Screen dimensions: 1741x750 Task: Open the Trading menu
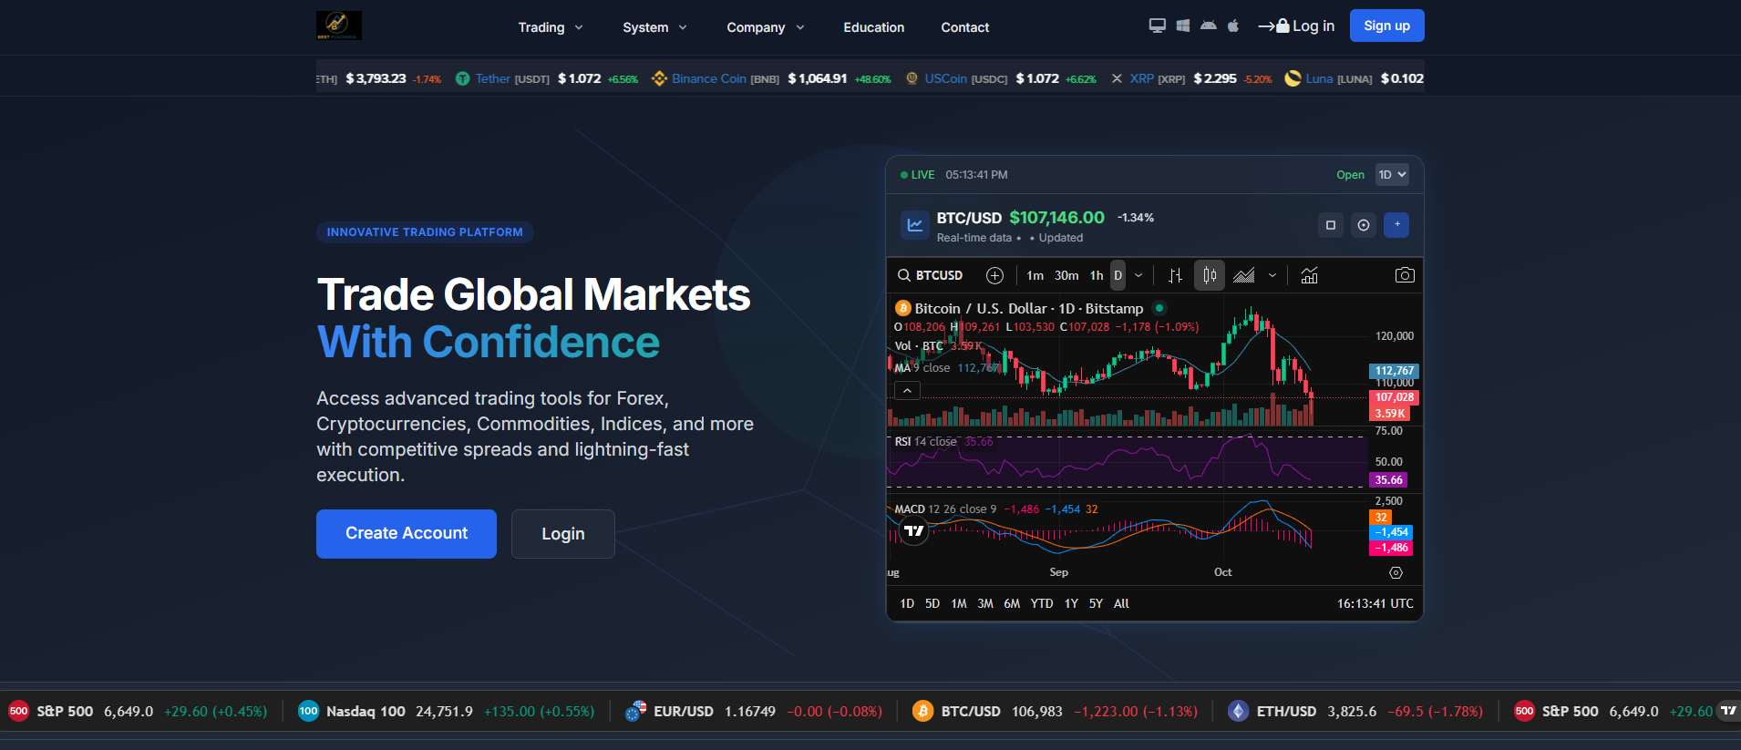pyautogui.click(x=550, y=27)
